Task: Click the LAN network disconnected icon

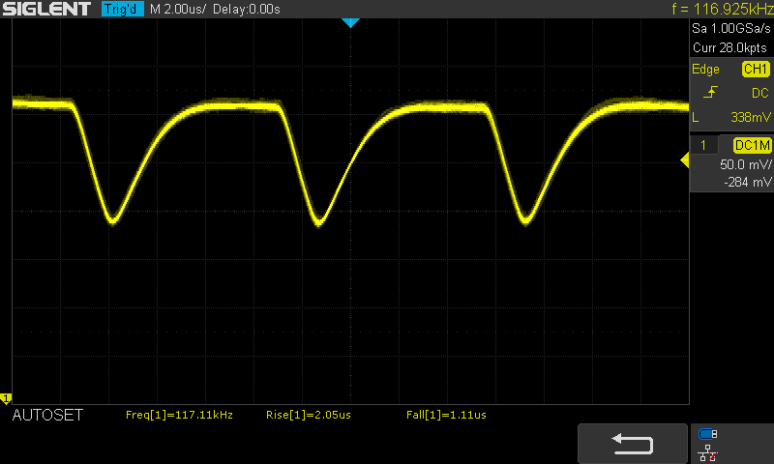Action: coord(708,453)
